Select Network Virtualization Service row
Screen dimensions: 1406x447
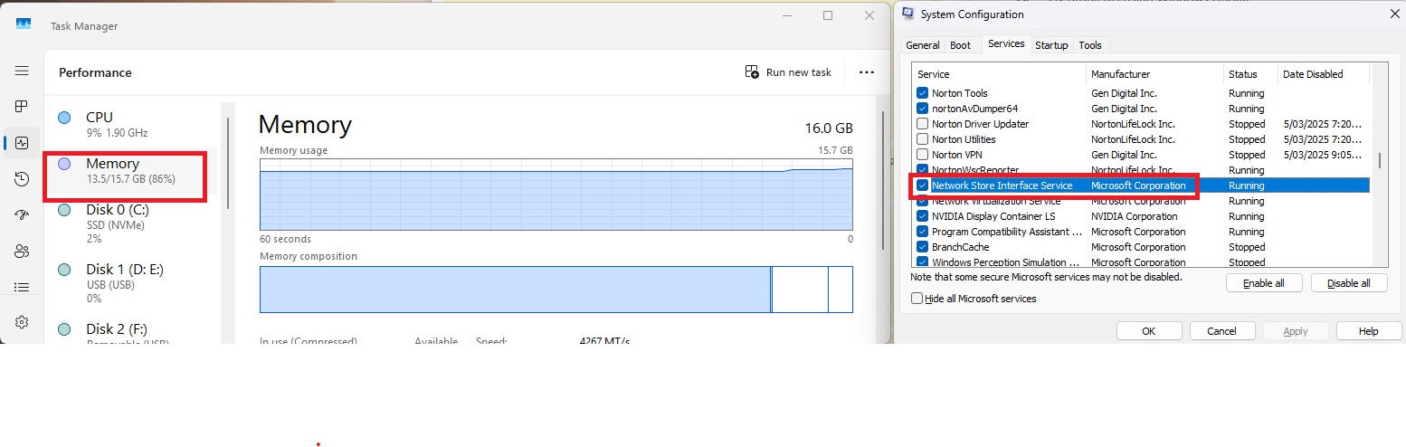point(1140,201)
